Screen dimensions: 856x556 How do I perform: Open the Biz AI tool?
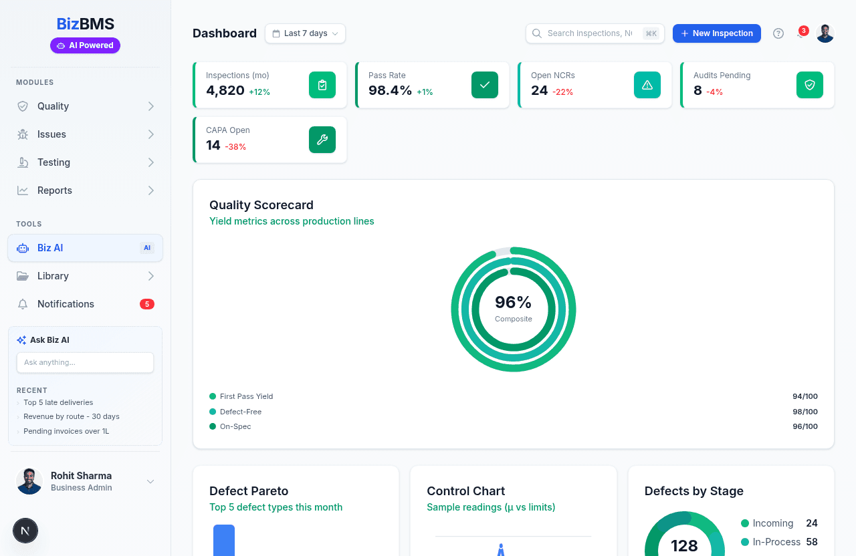tap(85, 248)
